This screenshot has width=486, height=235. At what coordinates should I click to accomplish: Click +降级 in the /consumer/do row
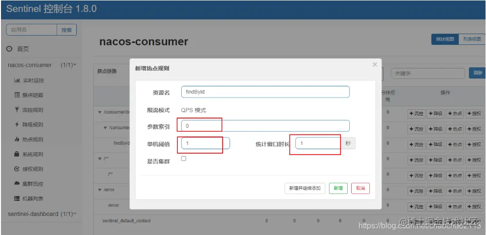click(x=436, y=114)
